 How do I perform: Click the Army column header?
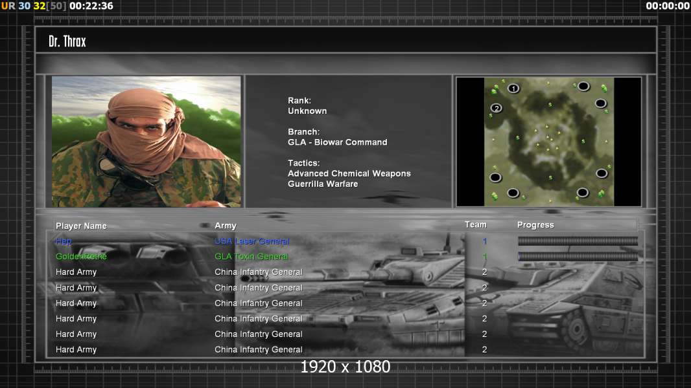226,226
